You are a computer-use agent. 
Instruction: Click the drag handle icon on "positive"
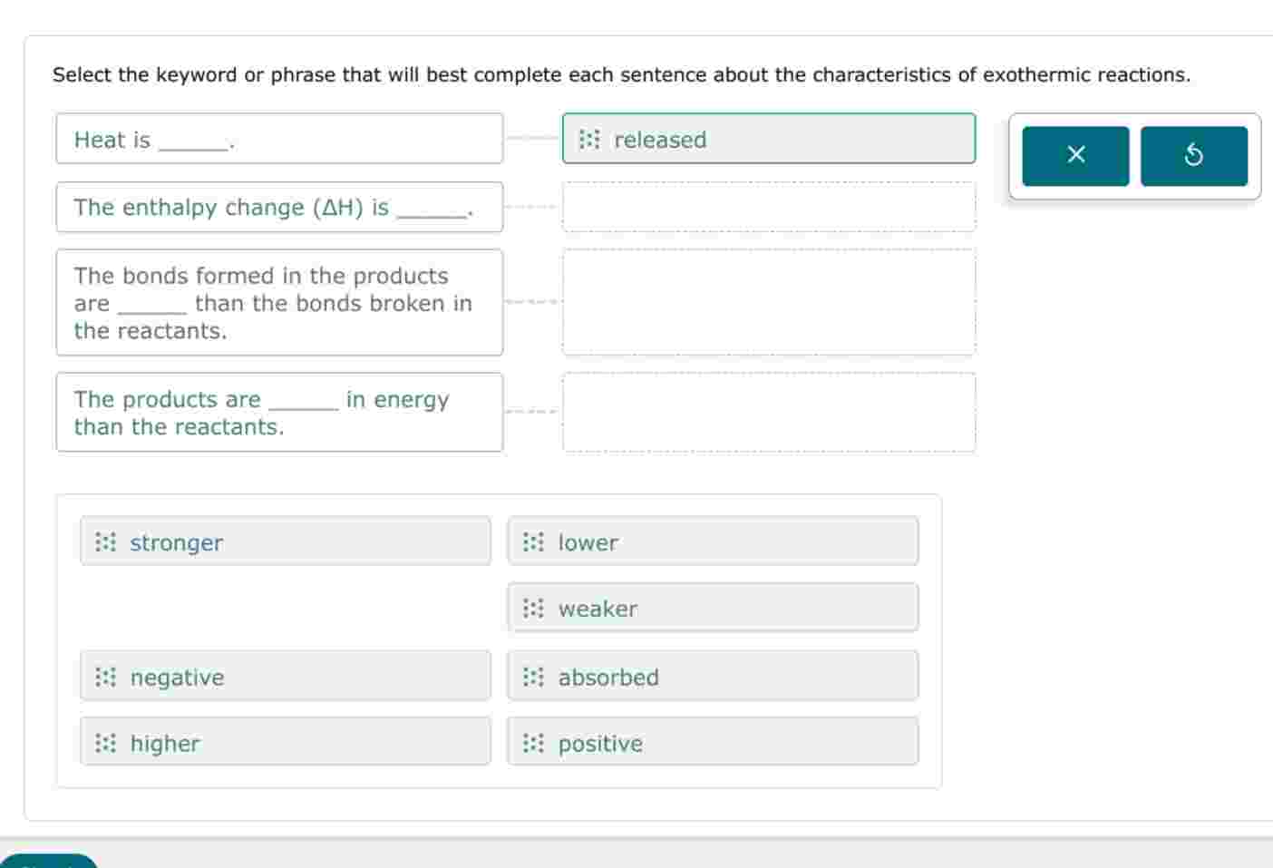533,744
